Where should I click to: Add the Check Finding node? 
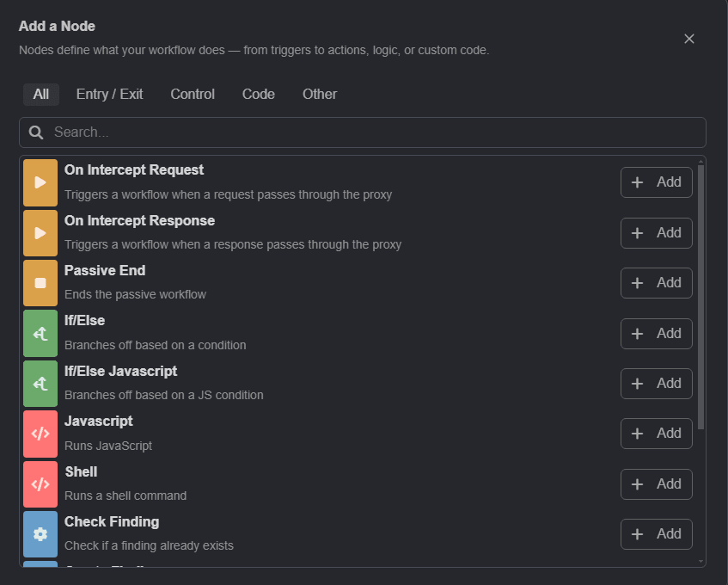coord(656,534)
